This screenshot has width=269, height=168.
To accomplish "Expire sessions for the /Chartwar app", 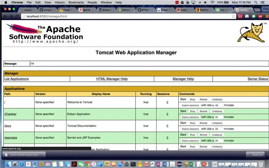I will click(190, 117).
